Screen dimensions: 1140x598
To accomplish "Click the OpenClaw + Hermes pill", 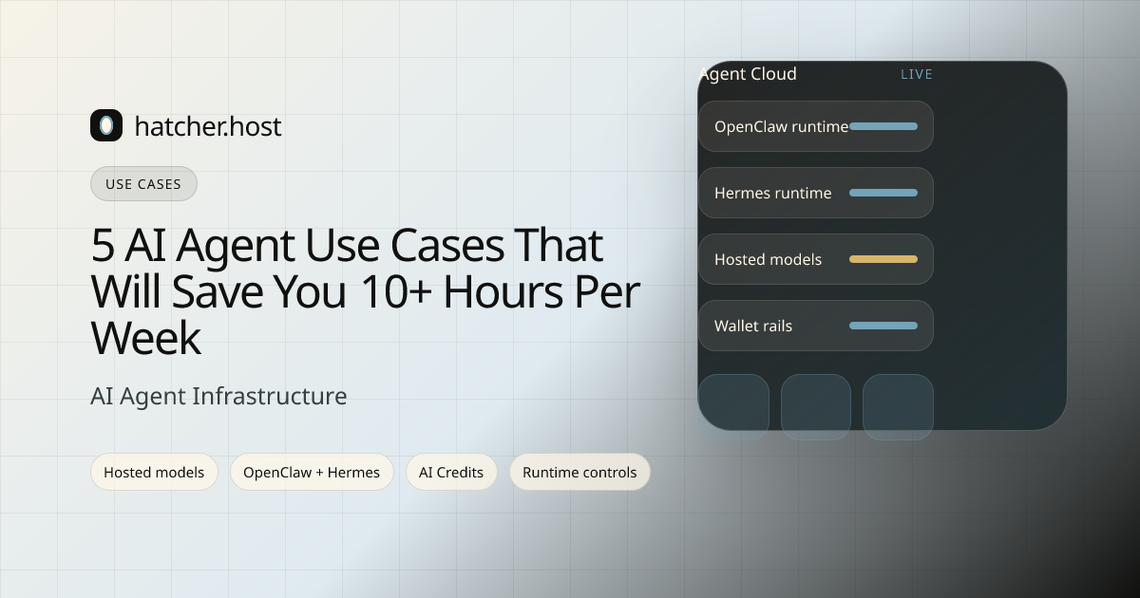I will point(312,472).
